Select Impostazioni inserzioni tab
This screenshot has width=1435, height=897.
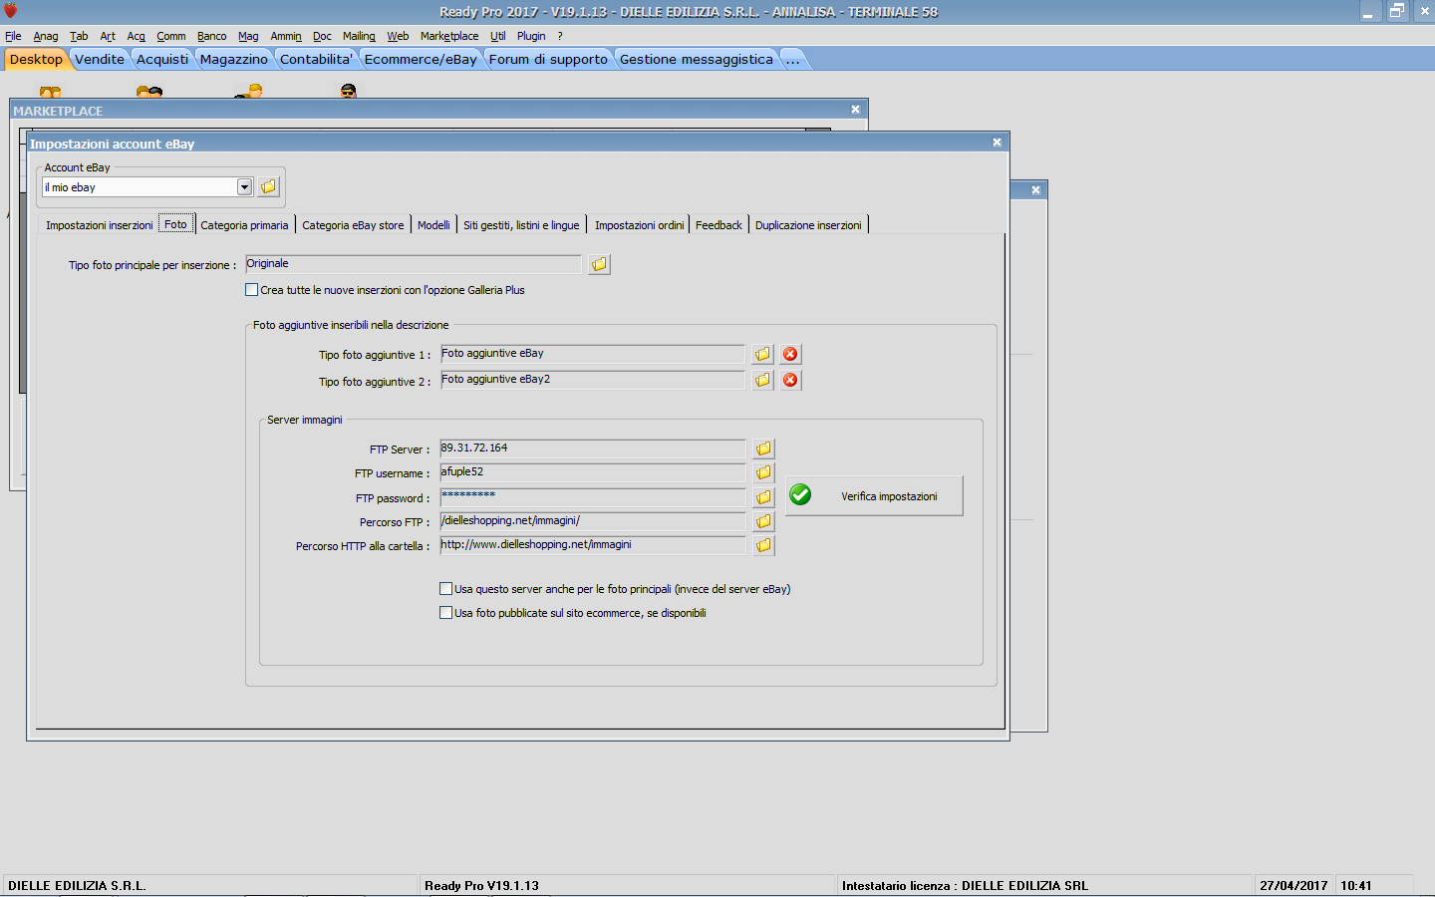pyautogui.click(x=100, y=225)
